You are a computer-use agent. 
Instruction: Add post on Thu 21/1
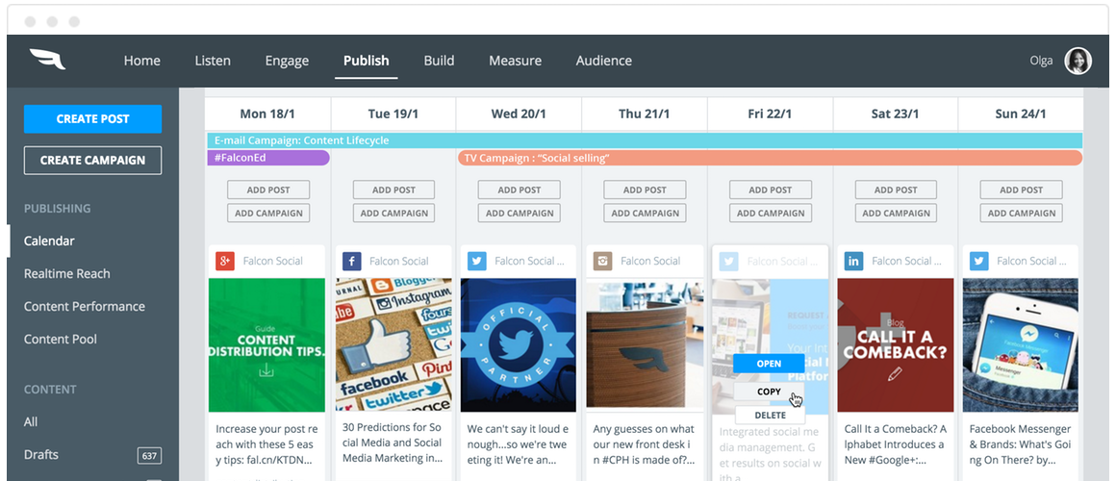coord(645,190)
